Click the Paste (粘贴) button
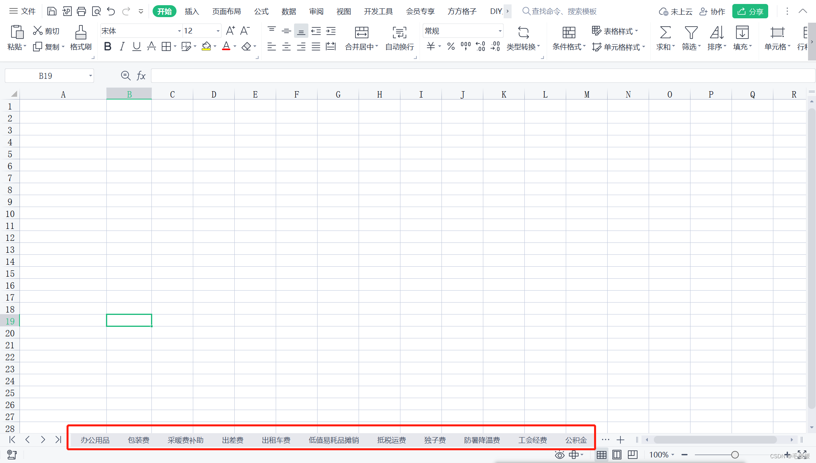 pos(17,38)
